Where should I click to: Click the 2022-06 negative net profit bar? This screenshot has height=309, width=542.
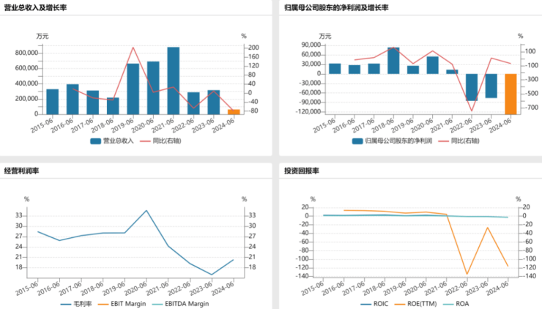472,87
